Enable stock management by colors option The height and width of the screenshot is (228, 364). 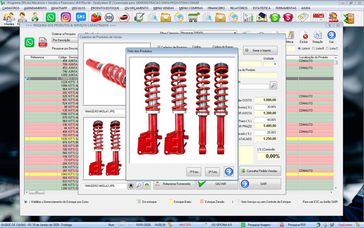click(26, 201)
